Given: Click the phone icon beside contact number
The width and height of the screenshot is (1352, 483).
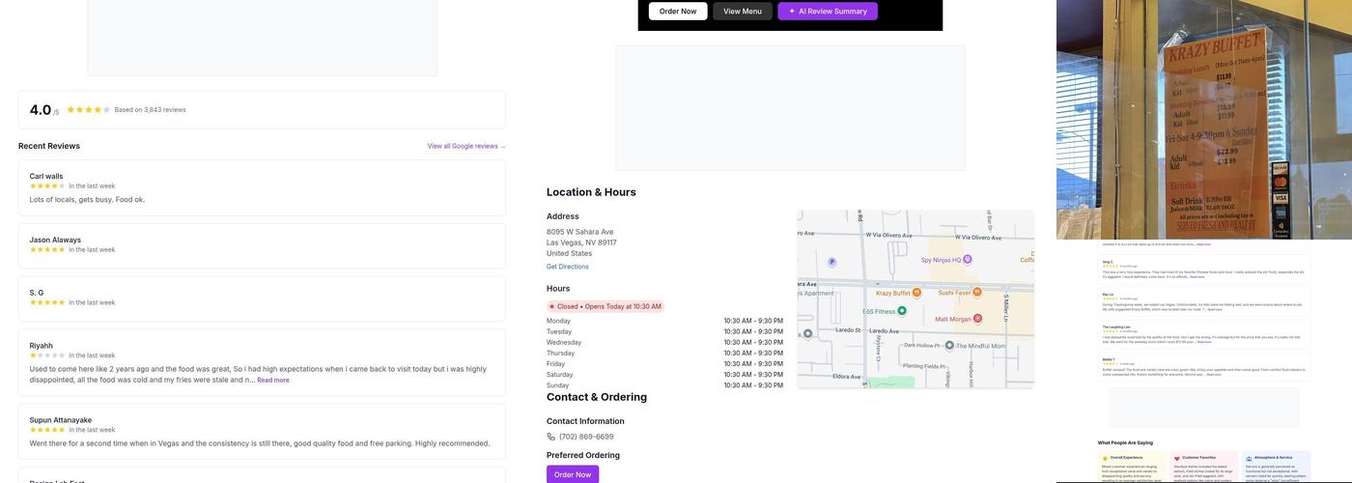Looking at the screenshot, I should pos(551,437).
